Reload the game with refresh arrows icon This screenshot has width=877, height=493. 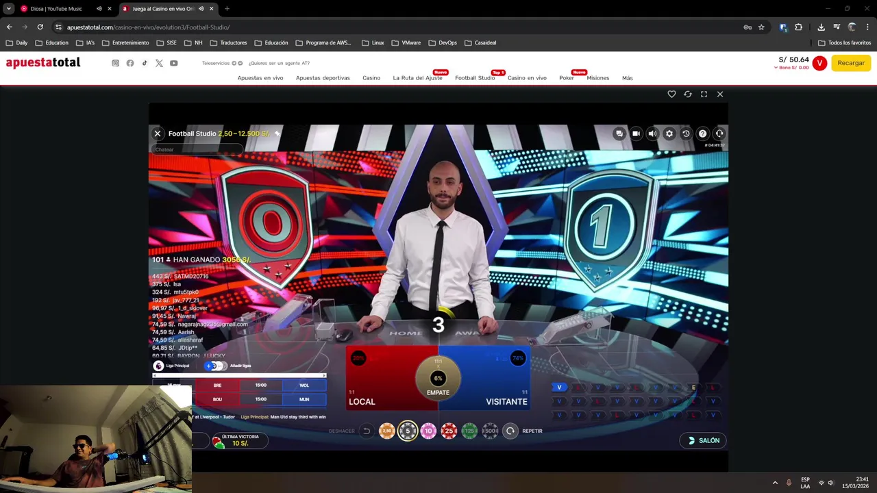688,94
